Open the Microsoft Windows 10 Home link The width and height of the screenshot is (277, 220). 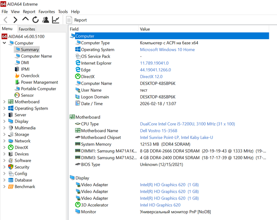tap(167, 49)
